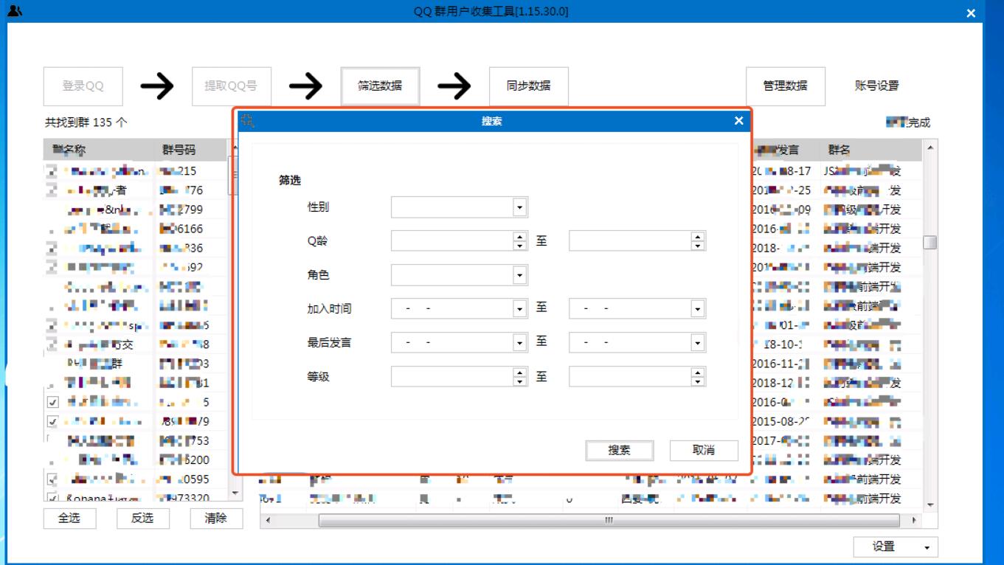Click the 加入时间 label in the dialog
The height and width of the screenshot is (565, 1004).
(329, 309)
